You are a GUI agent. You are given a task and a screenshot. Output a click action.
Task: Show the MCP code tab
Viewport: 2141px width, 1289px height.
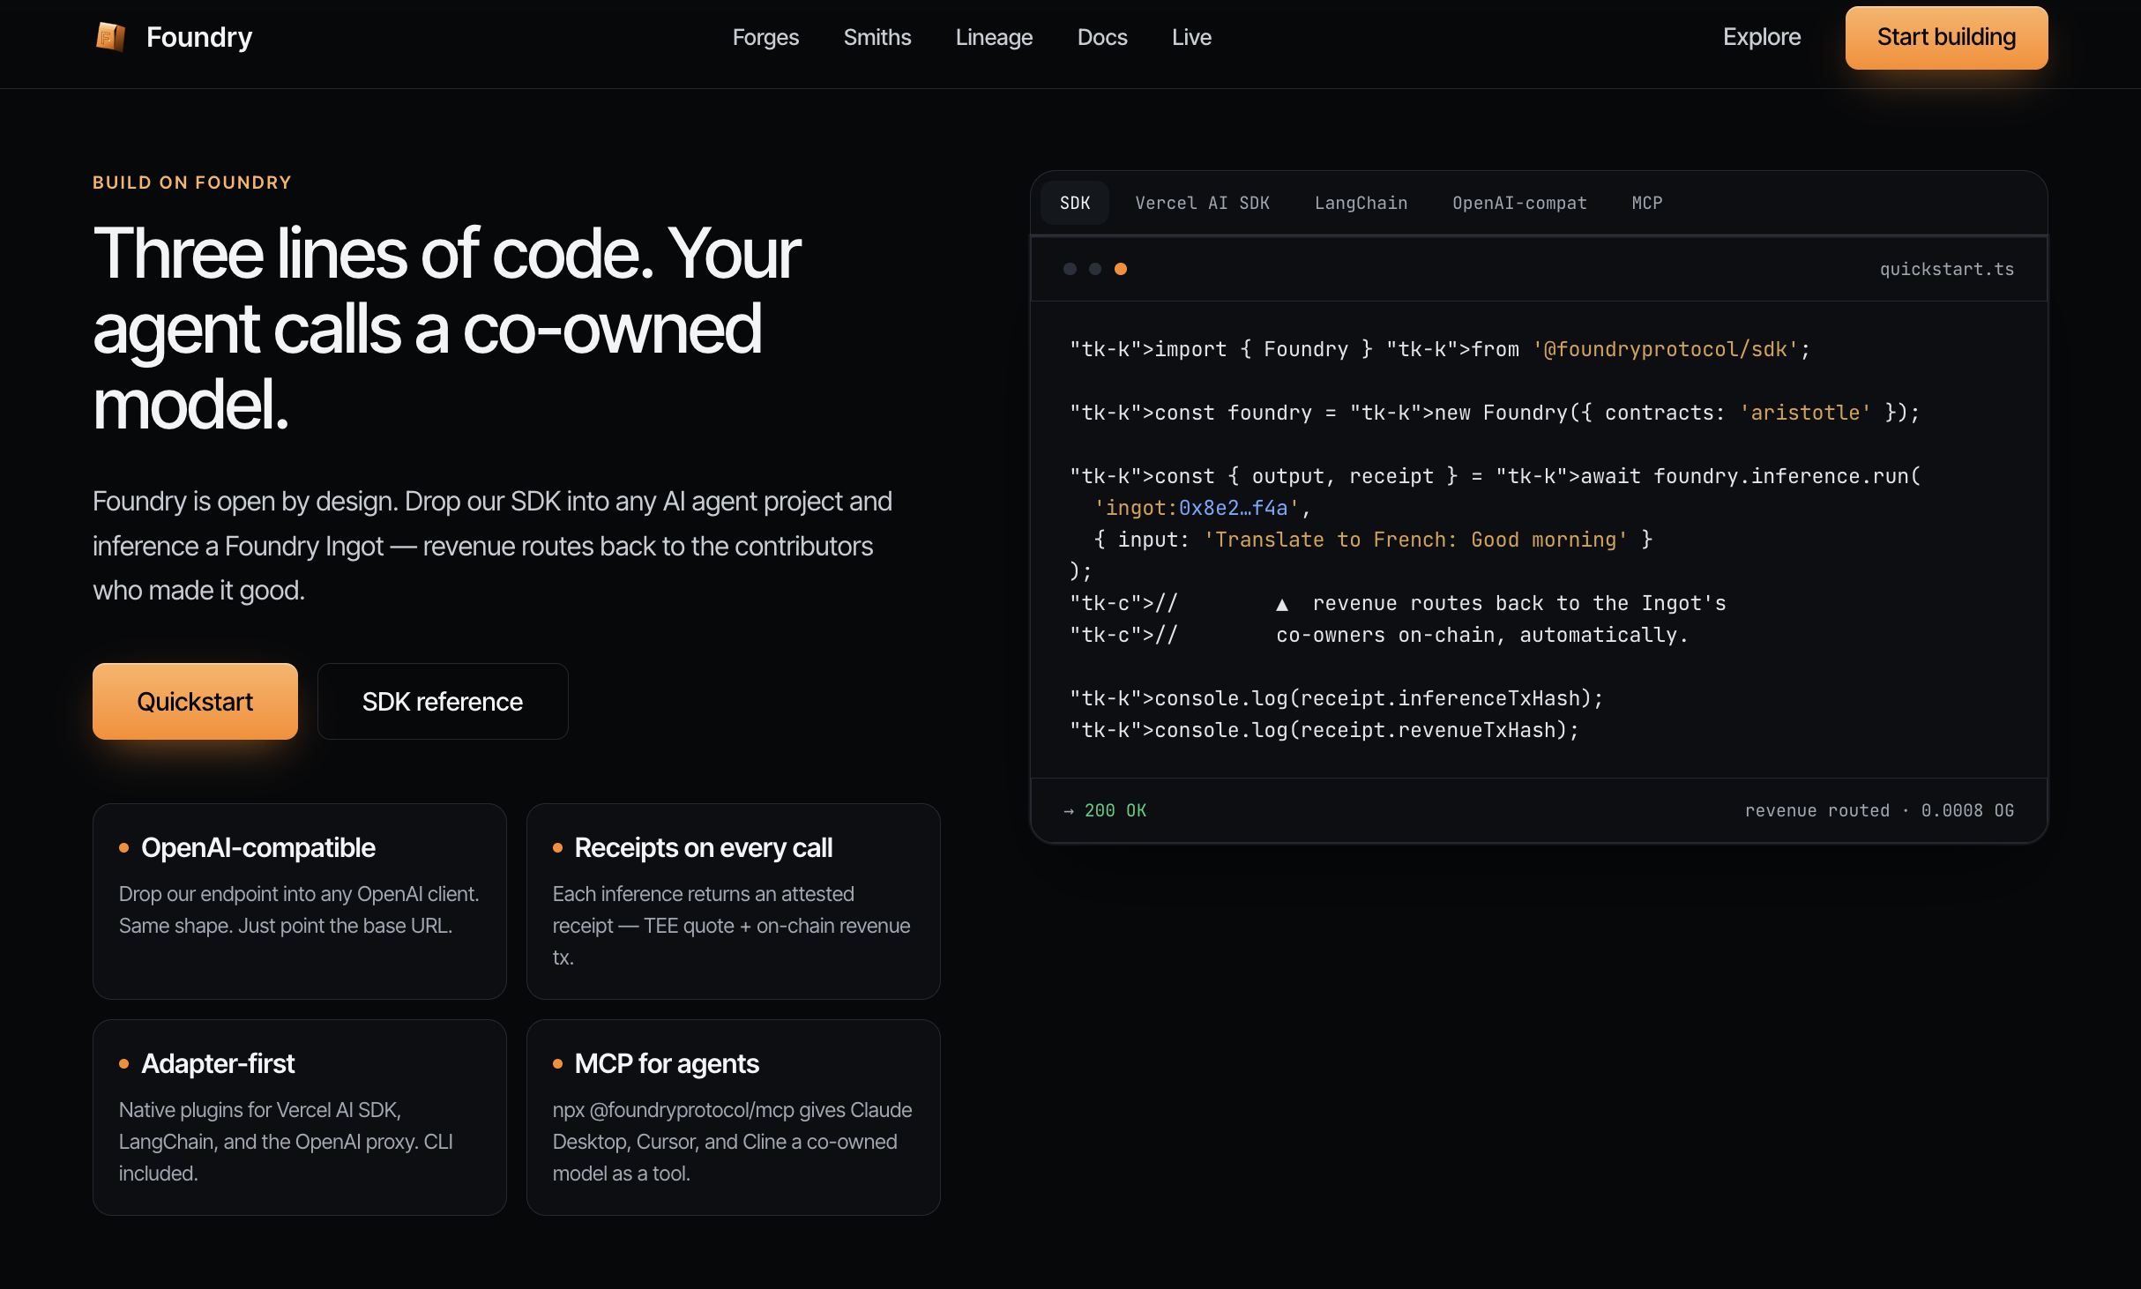pyautogui.click(x=1646, y=203)
